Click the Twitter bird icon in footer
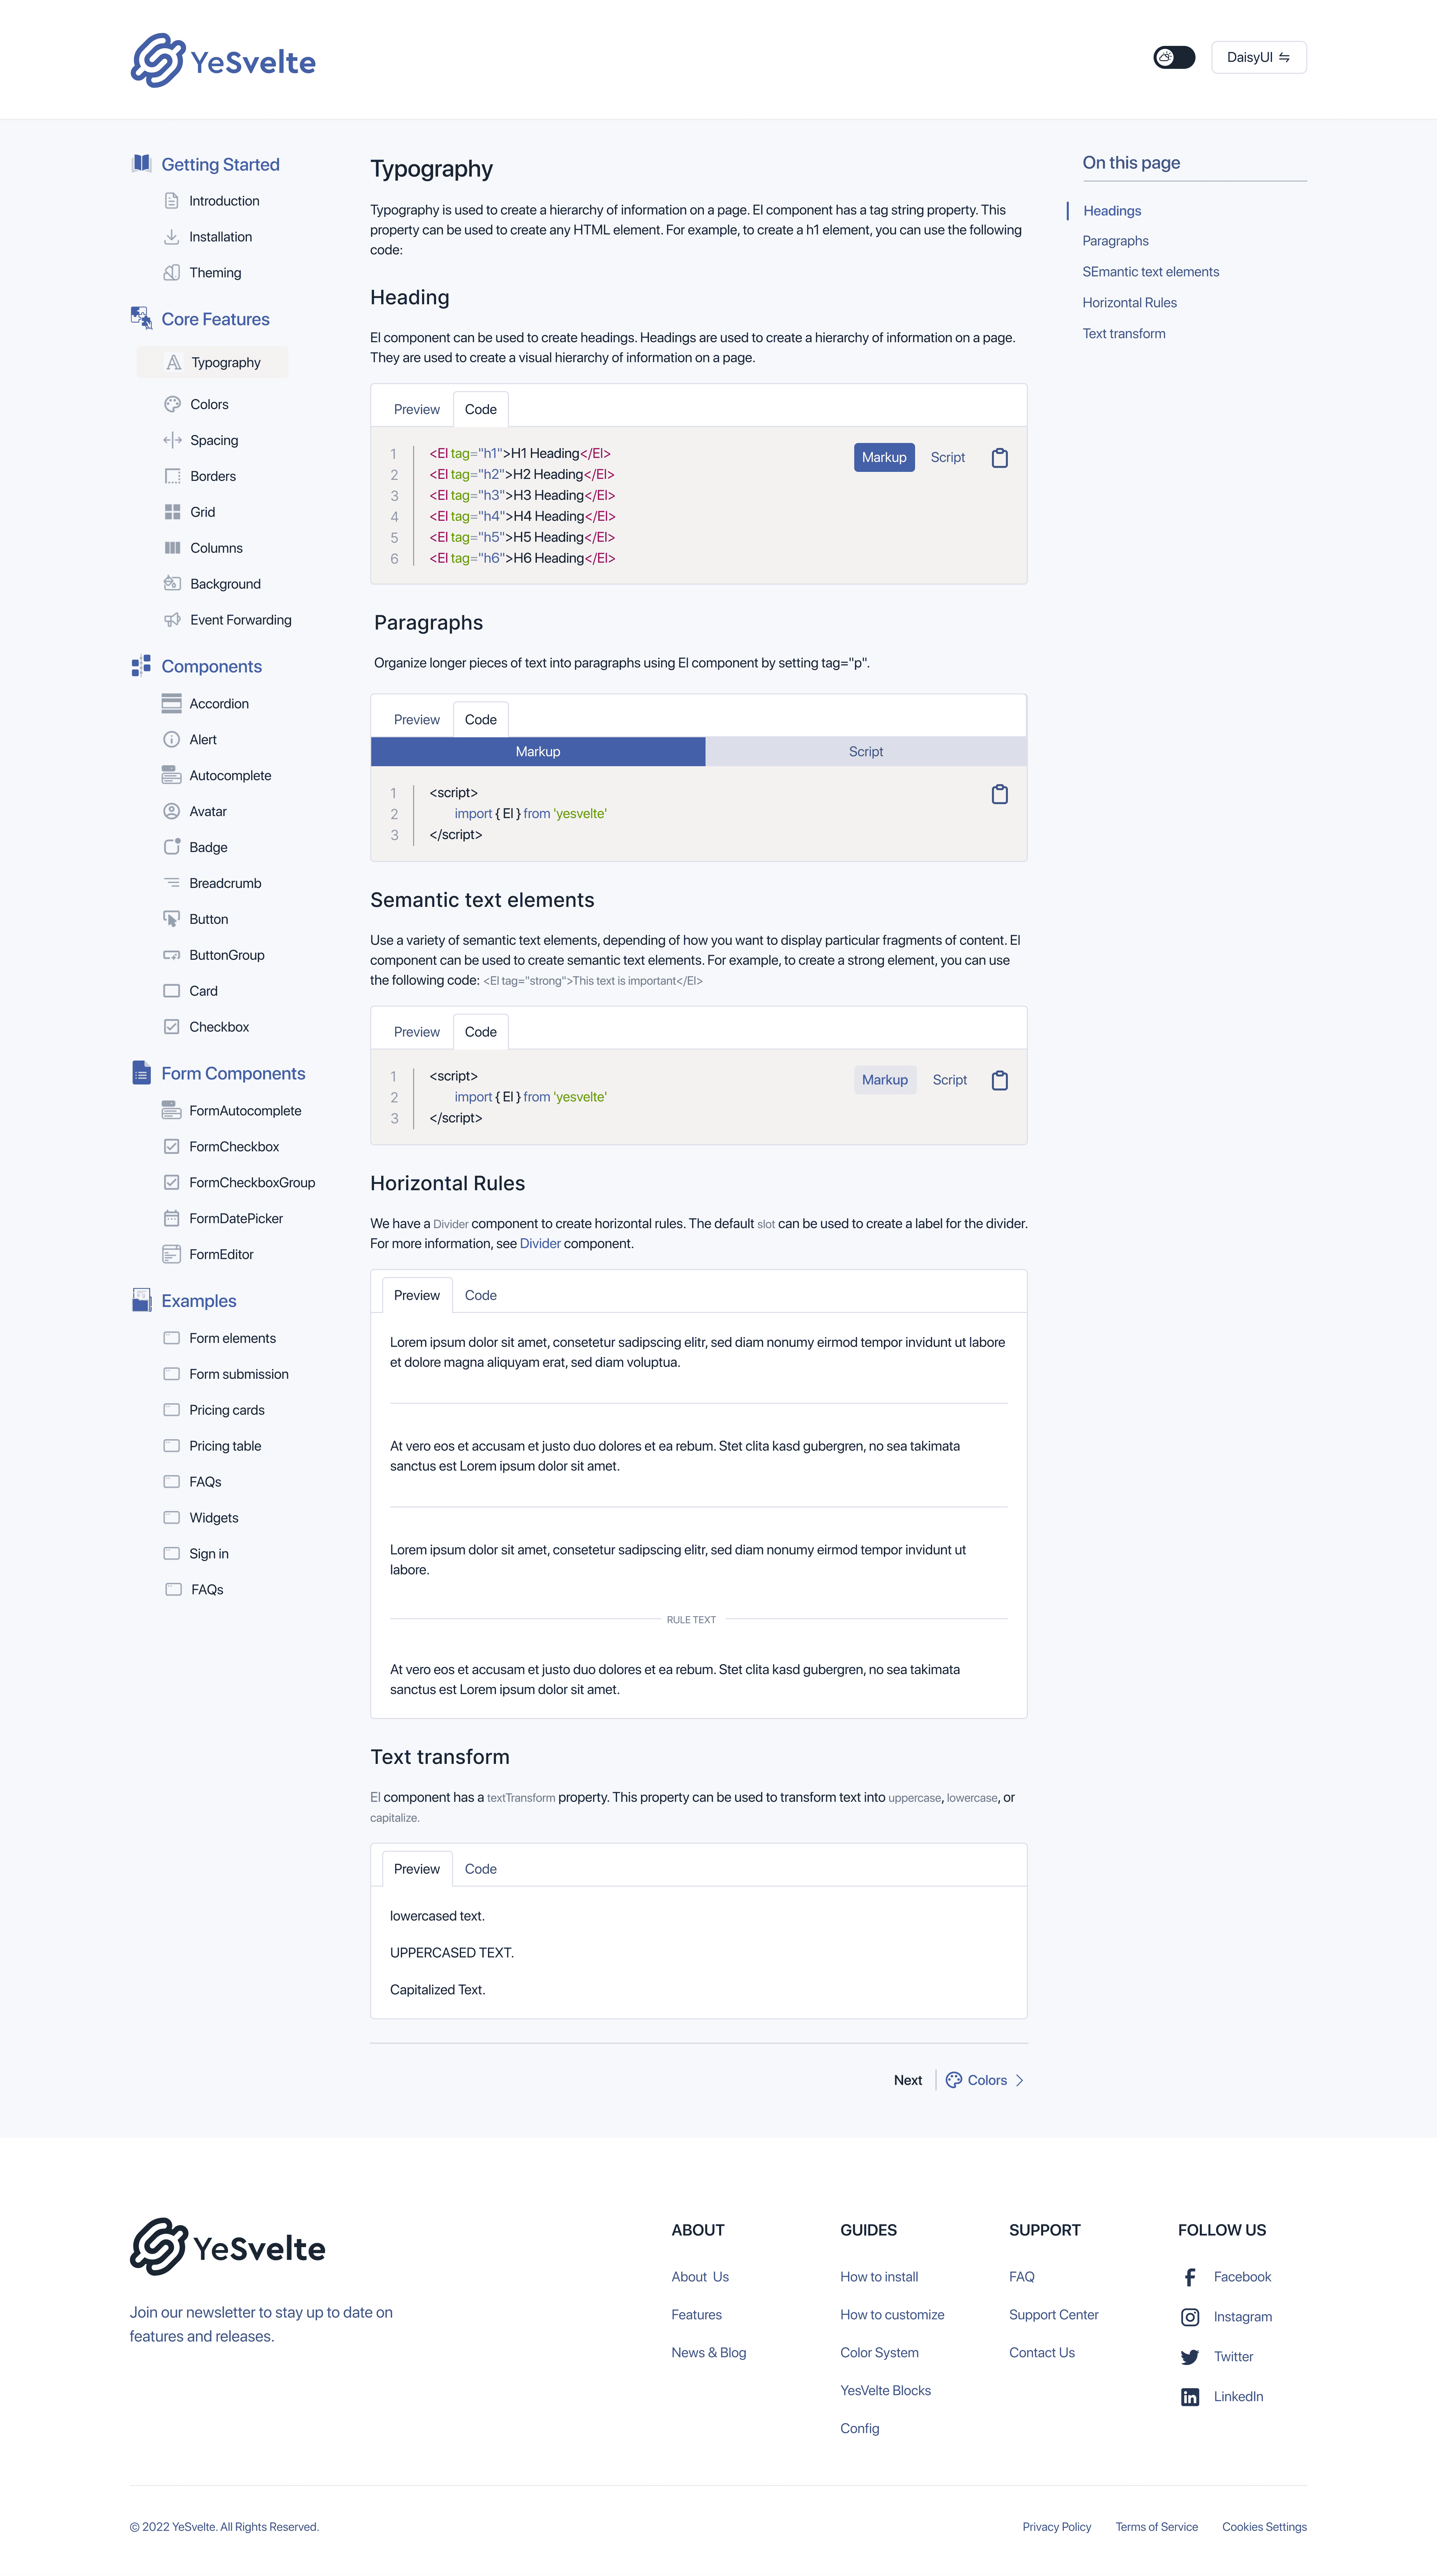Screen dimensions: 1437x2576 click(x=1190, y=2357)
